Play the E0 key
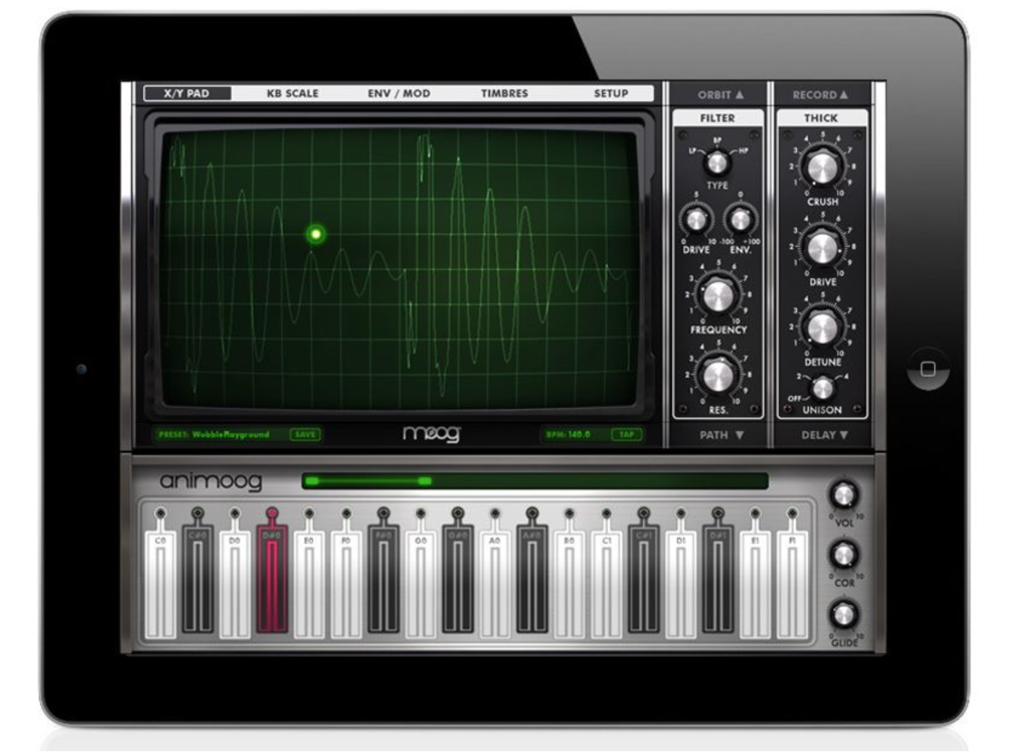This screenshot has width=1010, height=756. (309, 583)
